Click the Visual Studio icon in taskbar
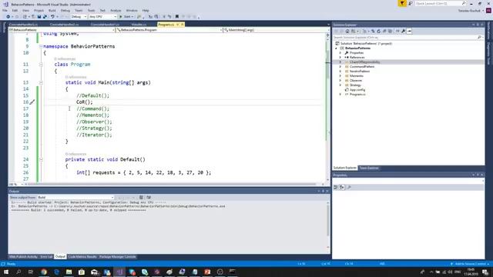Viewport: 493px width, 277px height. (119, 272)
